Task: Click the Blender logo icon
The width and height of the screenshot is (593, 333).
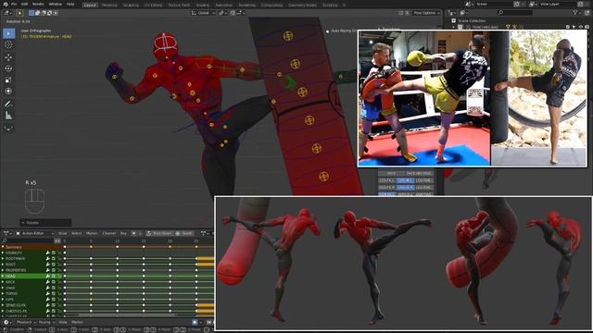Action: [x=6, y=4]
